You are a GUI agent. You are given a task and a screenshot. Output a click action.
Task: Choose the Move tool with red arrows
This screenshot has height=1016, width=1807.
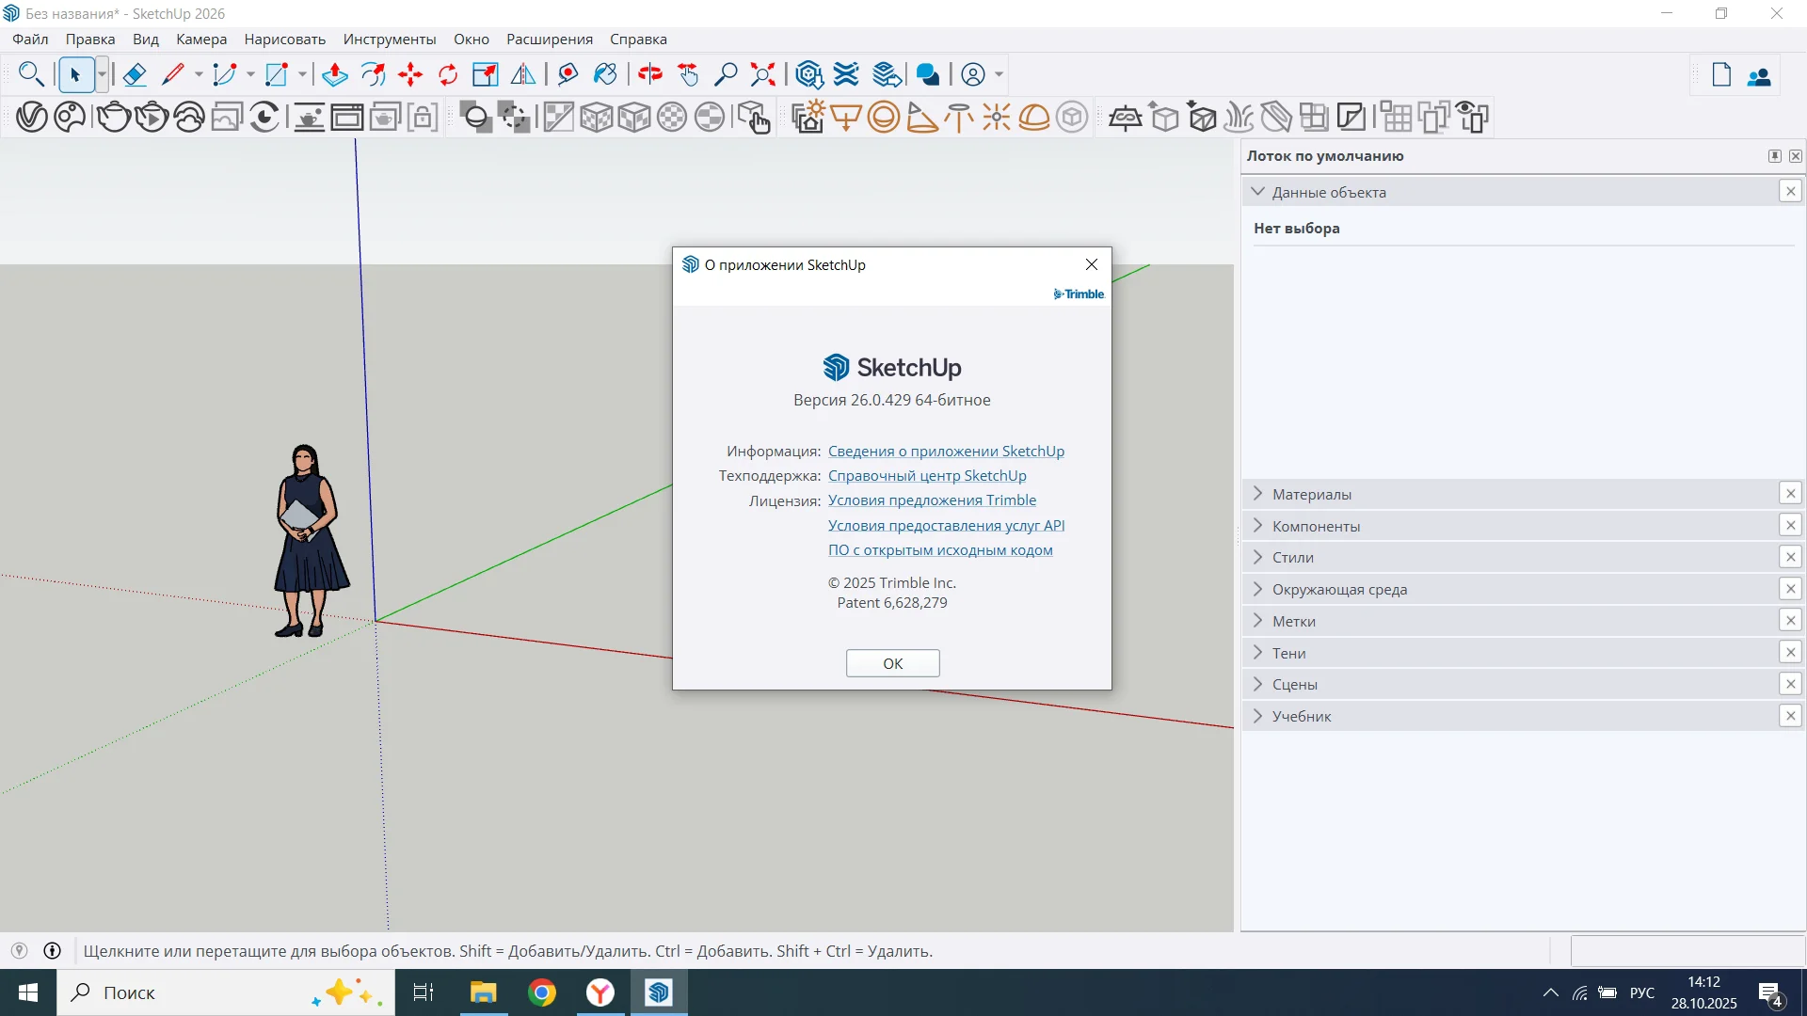pos(410,74)
